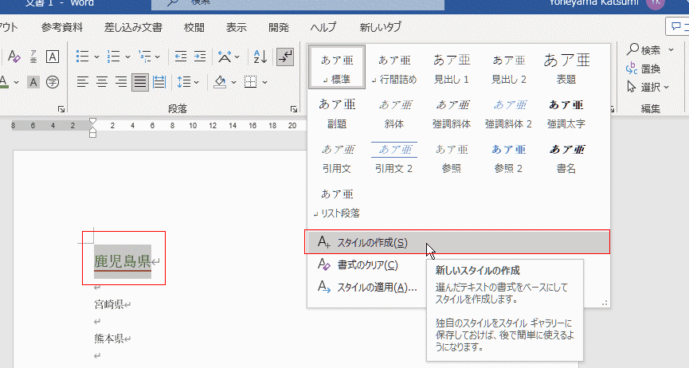Align paragraph text to the right
The image size is (689, 368).
[x=121, y=81]
